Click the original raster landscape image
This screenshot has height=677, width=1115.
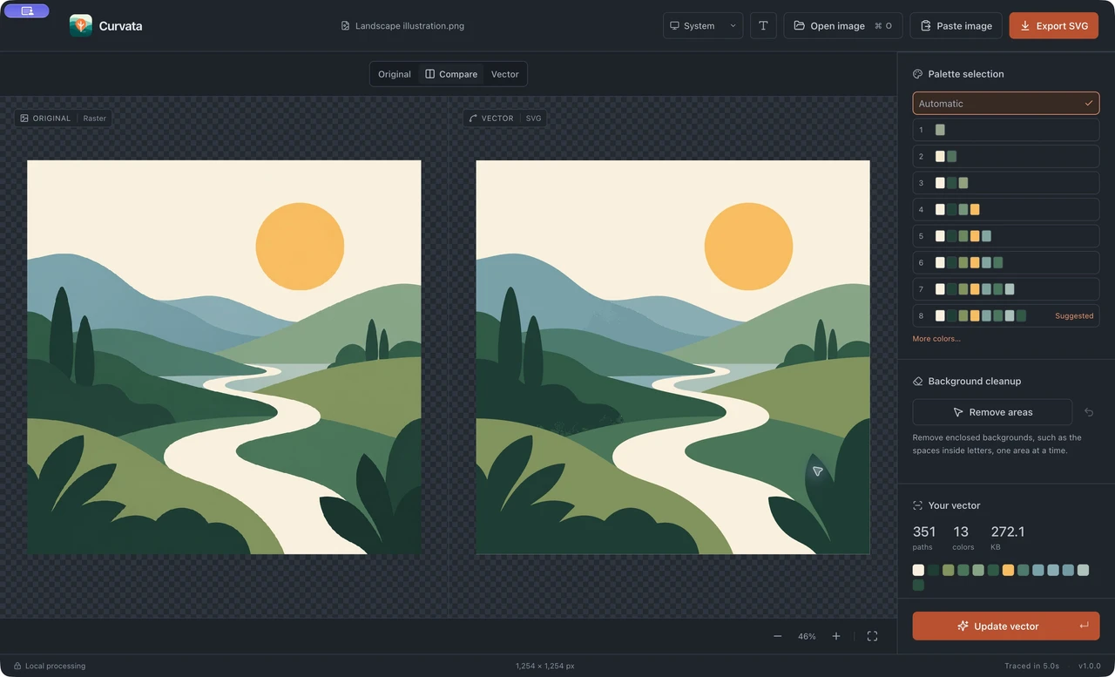pyautogui.click(x=224, y=357)
